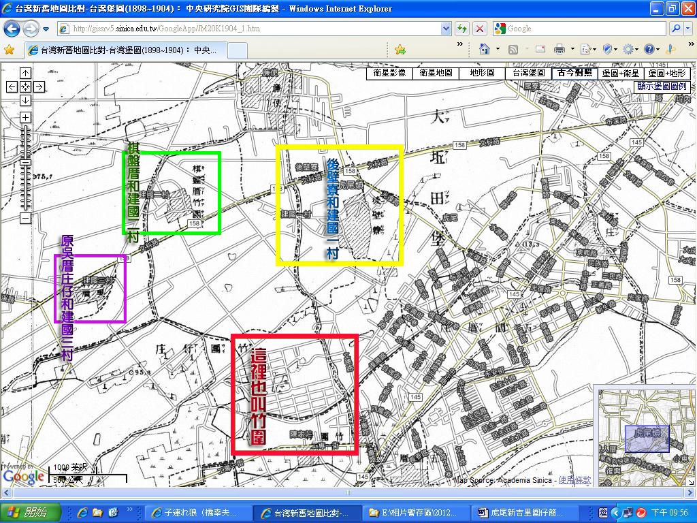697x523 pixels.
Task: Expand the address bar history dropdown
Action: (446, 29)
